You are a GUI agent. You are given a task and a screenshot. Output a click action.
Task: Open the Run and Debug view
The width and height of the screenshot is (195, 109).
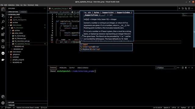tap(3, 28)
